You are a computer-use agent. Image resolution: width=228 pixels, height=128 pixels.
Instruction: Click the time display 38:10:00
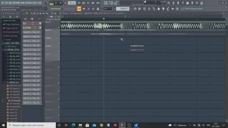click(110, 3)
